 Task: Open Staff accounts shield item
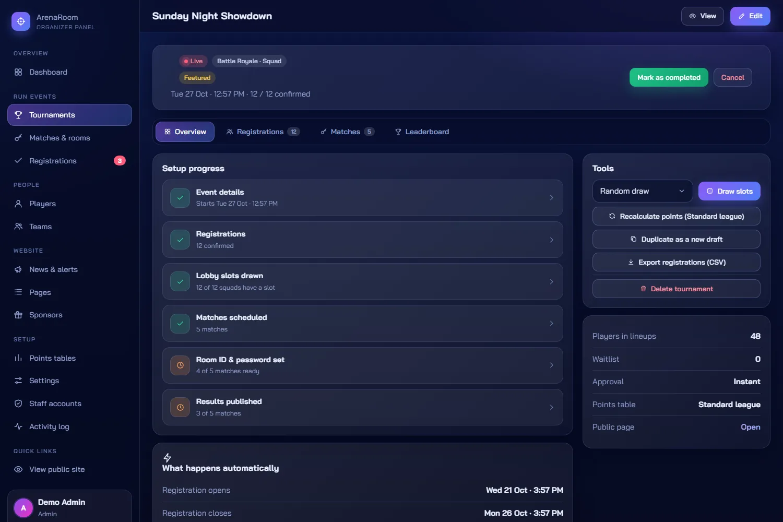click(x=69, y=404)
